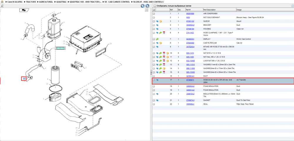294x141 pixels.
Task: Click the blue arrow icon in INTAKE AIR HOSE row
Action: 157,47
